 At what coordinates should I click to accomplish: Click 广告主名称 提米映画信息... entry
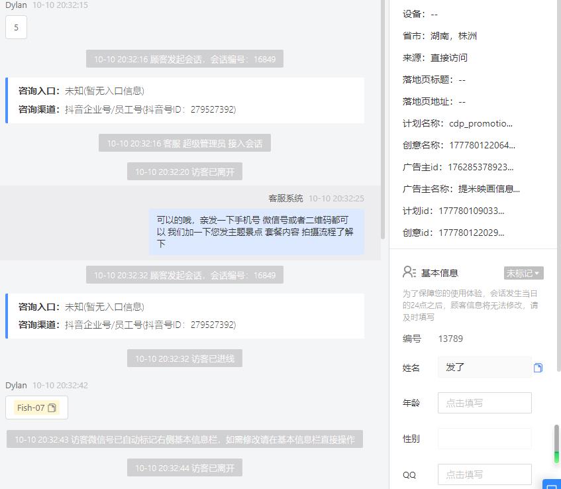461,189
